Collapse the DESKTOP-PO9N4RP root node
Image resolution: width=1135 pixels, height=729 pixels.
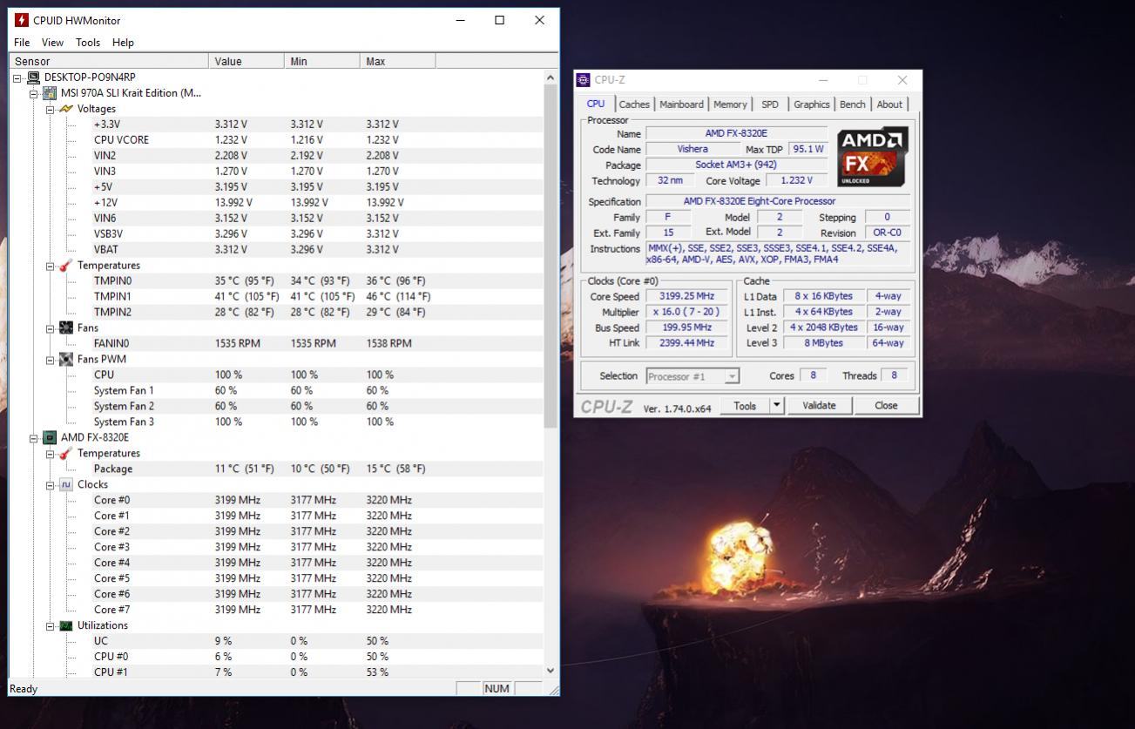pyautogui.click(x=18, y=78)
